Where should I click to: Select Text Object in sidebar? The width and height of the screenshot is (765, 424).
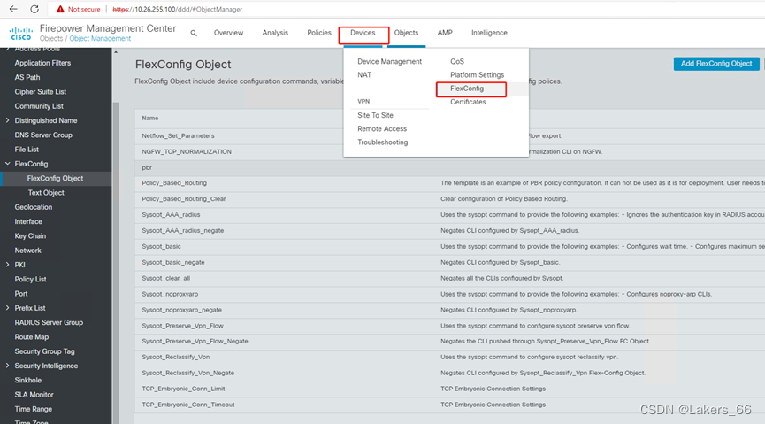pyautogui.click(x=46, y=192)
